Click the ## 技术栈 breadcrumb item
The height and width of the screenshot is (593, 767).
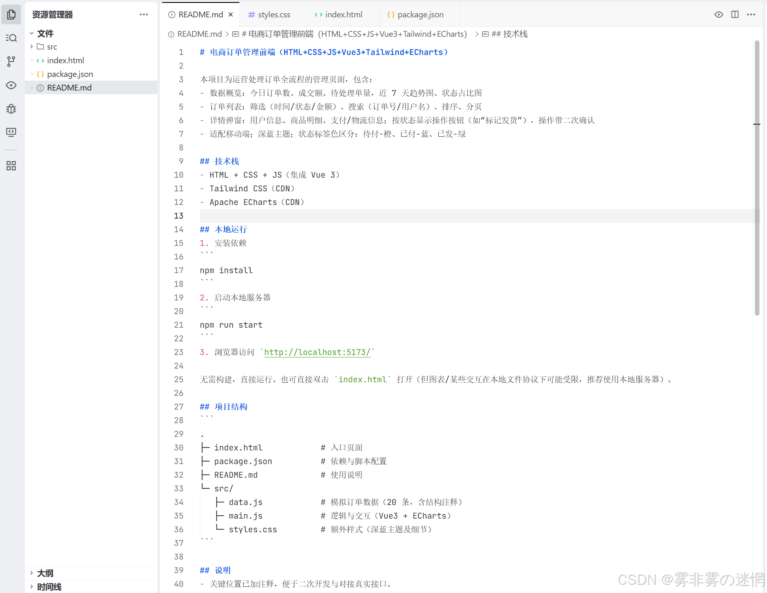coord(505,34)
